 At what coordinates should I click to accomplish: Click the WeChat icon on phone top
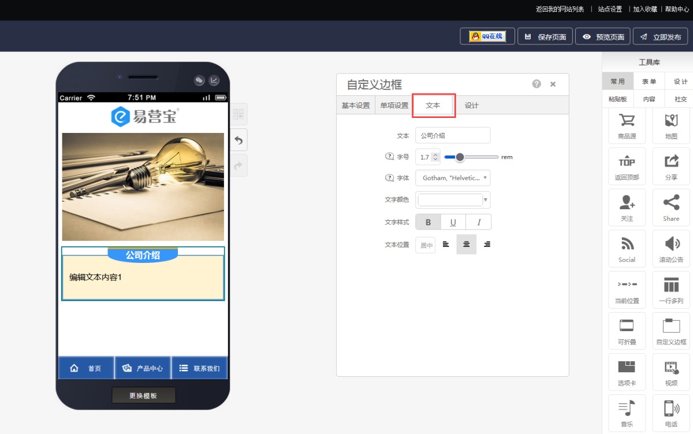coord(199,81)
